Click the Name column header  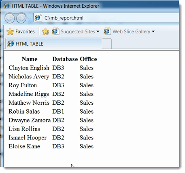click(x=30, y=59)
